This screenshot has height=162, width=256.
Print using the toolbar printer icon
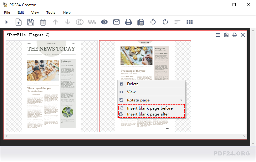(128, 22)
